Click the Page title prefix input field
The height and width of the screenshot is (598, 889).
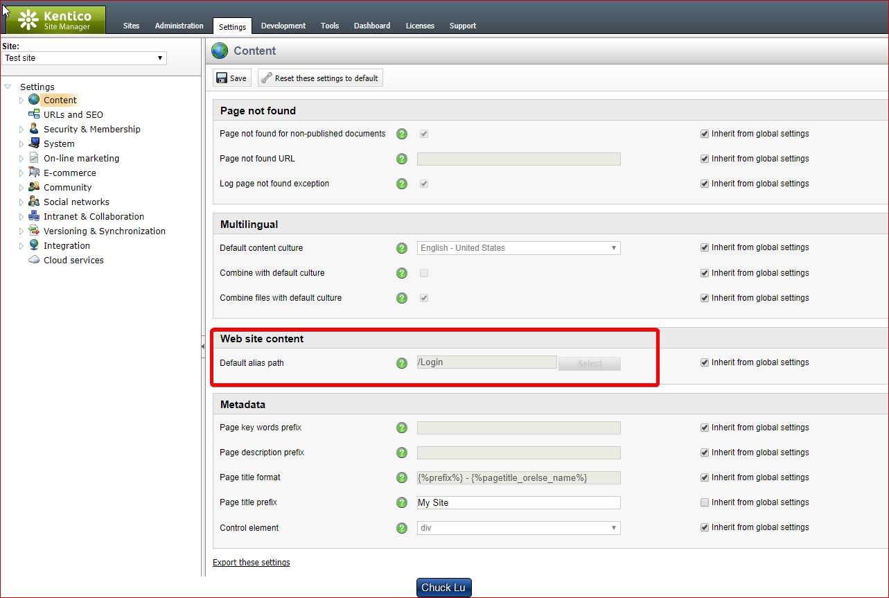coord(518,503)
